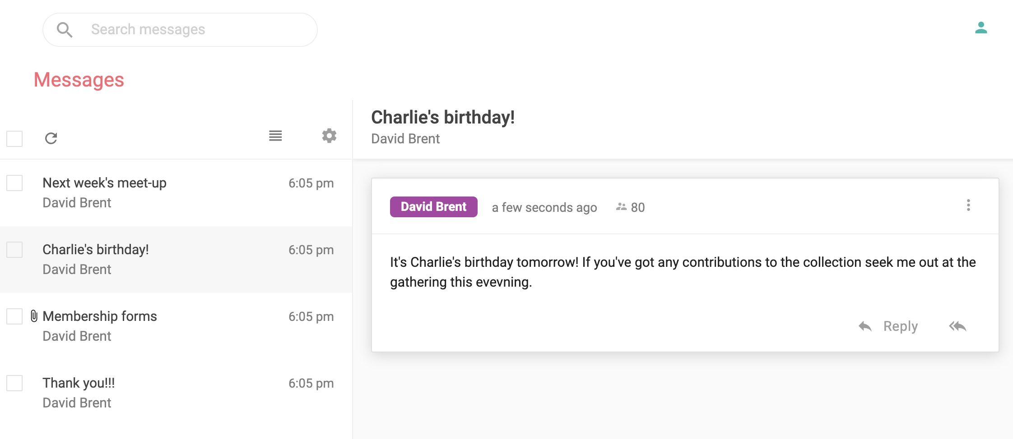The height and width of the screenshot is (439, 1013).
Task: Click the attachment paperclip on Membership forms
Action: click(34, 316)
